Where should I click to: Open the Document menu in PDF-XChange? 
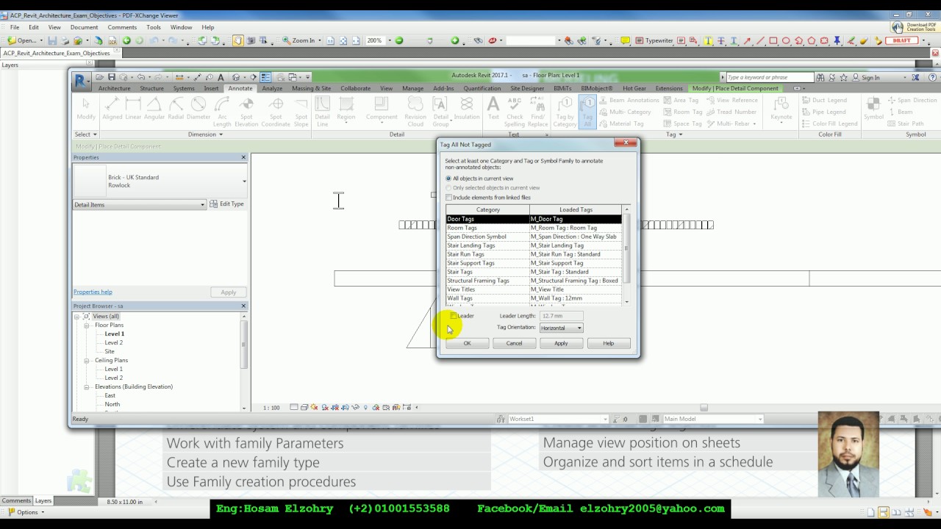(x=84, y=27)
